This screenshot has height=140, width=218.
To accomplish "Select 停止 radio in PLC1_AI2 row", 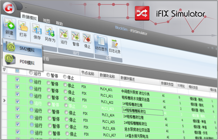I will tap(66, 99).
